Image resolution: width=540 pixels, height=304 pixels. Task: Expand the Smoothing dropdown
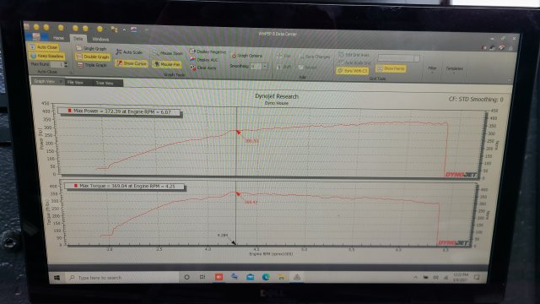pos(265,66)
